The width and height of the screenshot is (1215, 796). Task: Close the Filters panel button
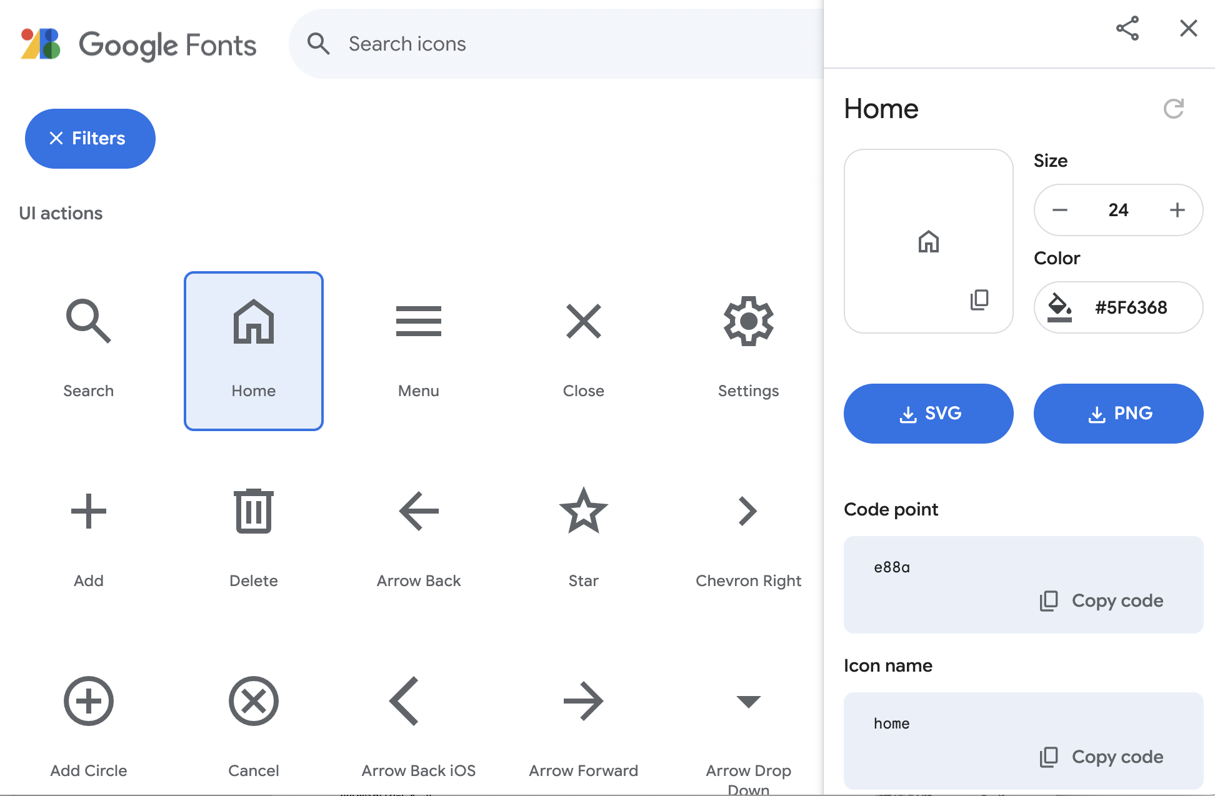click(90, 139)
